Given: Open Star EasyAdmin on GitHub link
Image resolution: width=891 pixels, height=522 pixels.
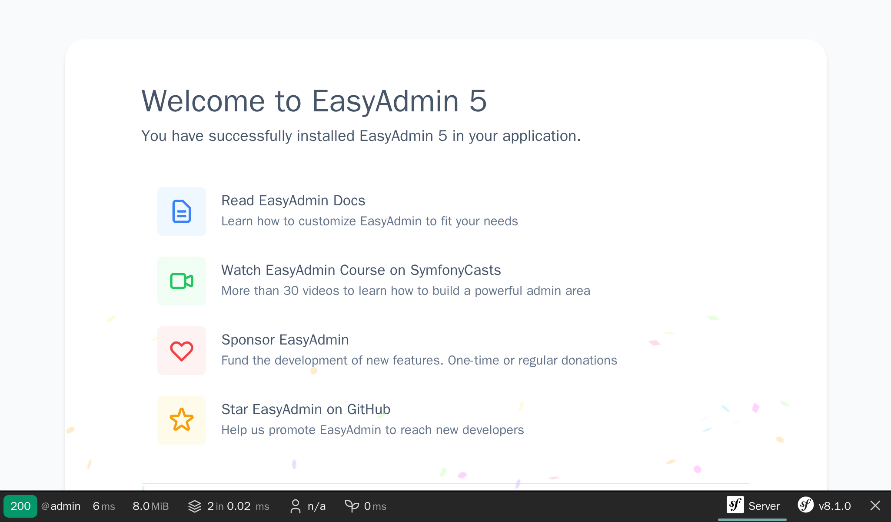Looking at the screenshot, I should pyautogui.click(x=306, y=409).
